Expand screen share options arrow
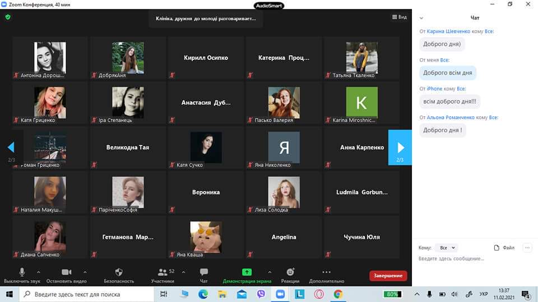 coord(270,272)
